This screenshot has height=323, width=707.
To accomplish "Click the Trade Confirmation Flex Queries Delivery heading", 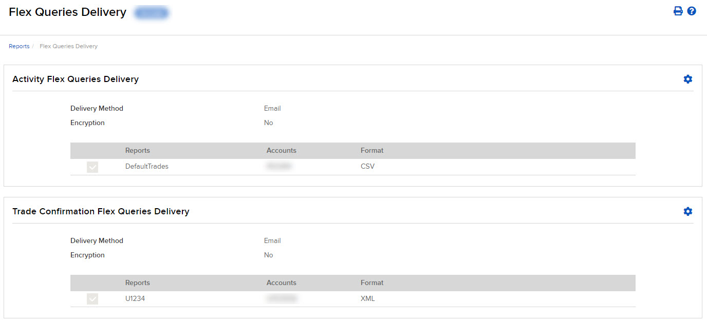I will pyautogui.click(x=101, y=211).
